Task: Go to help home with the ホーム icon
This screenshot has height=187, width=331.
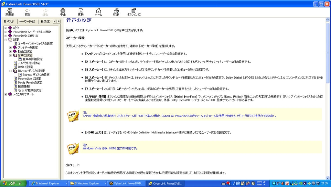Action: coord(98,12)
